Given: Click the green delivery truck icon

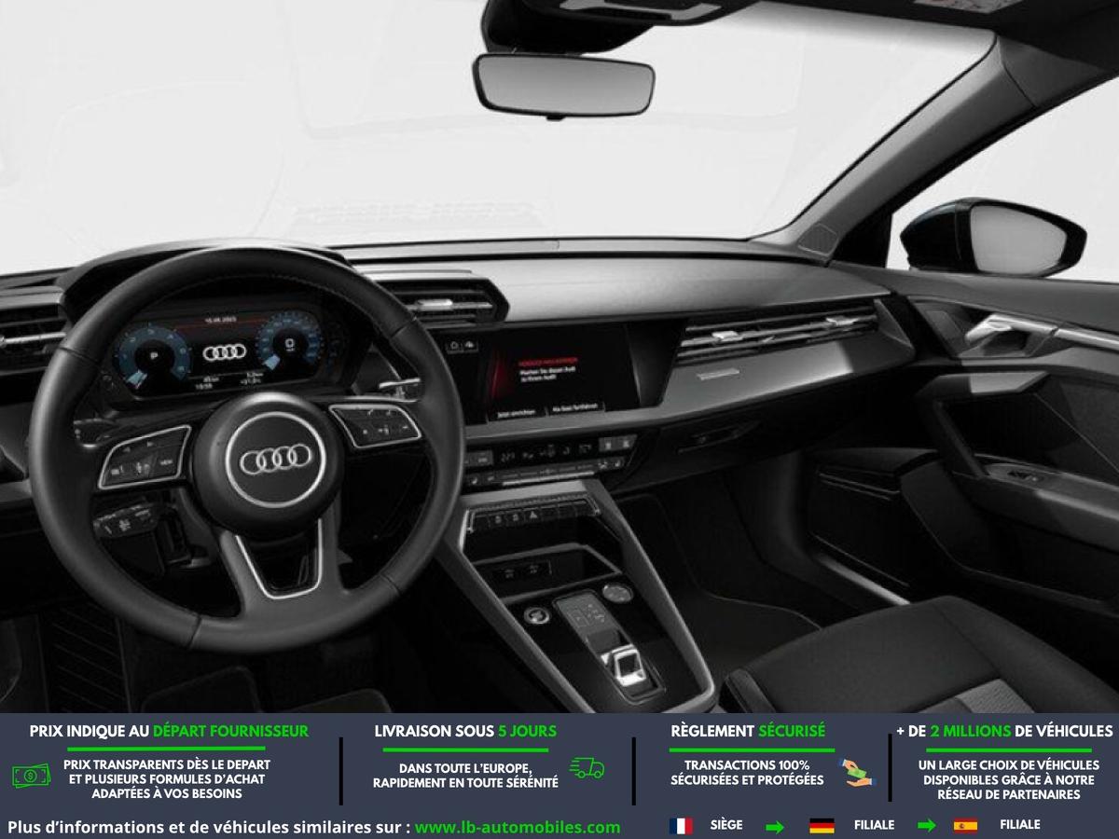Looking at the screenshot, I should 587,769.
